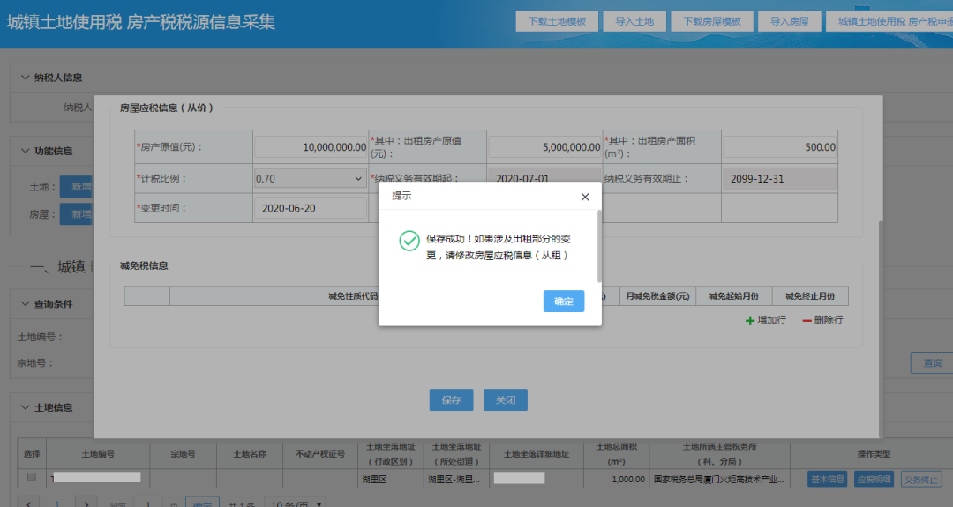
Task: Tick the land row selection checkbox
Action: coord(32,477)
